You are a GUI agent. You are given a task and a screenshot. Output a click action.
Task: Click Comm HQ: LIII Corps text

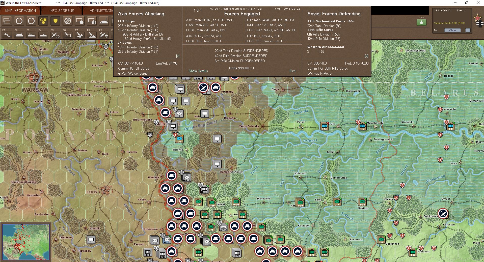[133, 68]
